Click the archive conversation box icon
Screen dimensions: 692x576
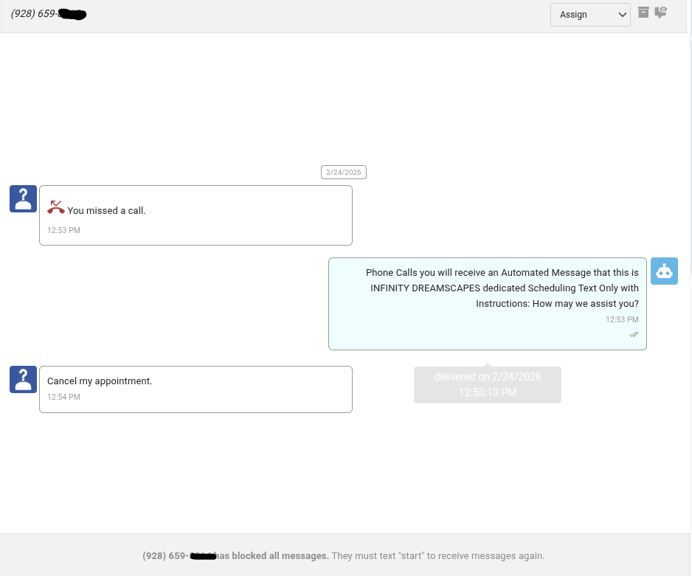tap(643, 12)
